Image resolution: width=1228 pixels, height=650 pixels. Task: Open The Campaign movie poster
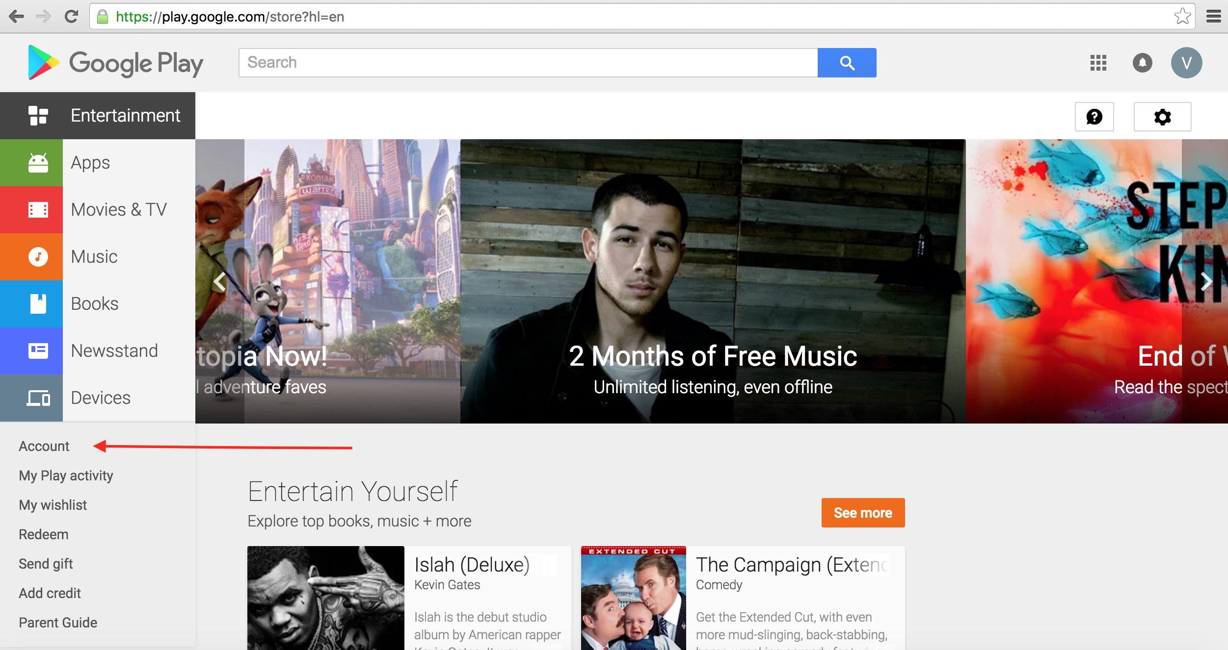click(634, 598)
